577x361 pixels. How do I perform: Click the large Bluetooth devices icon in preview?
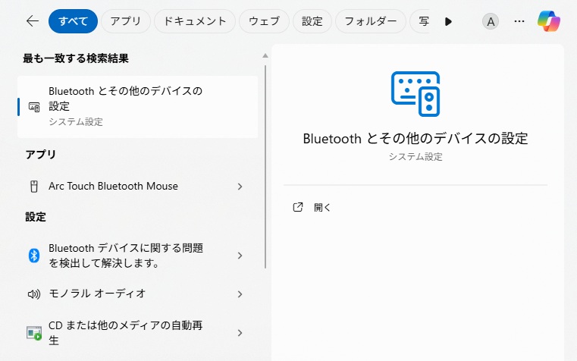pos(416,93)
